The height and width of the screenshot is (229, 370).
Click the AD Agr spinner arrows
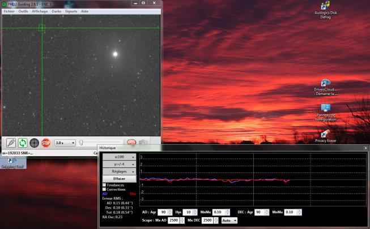coord(171,212)
